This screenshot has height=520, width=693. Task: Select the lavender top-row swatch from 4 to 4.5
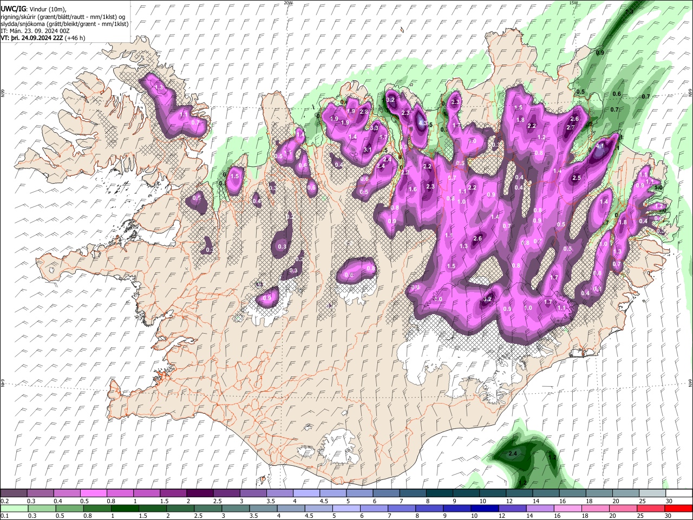tap(306, 493)
